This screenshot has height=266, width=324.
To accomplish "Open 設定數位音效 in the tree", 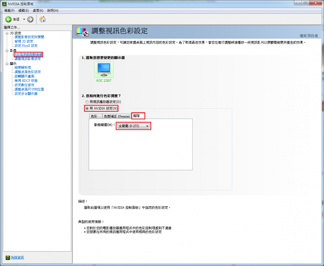I will [x=24, y=85].
